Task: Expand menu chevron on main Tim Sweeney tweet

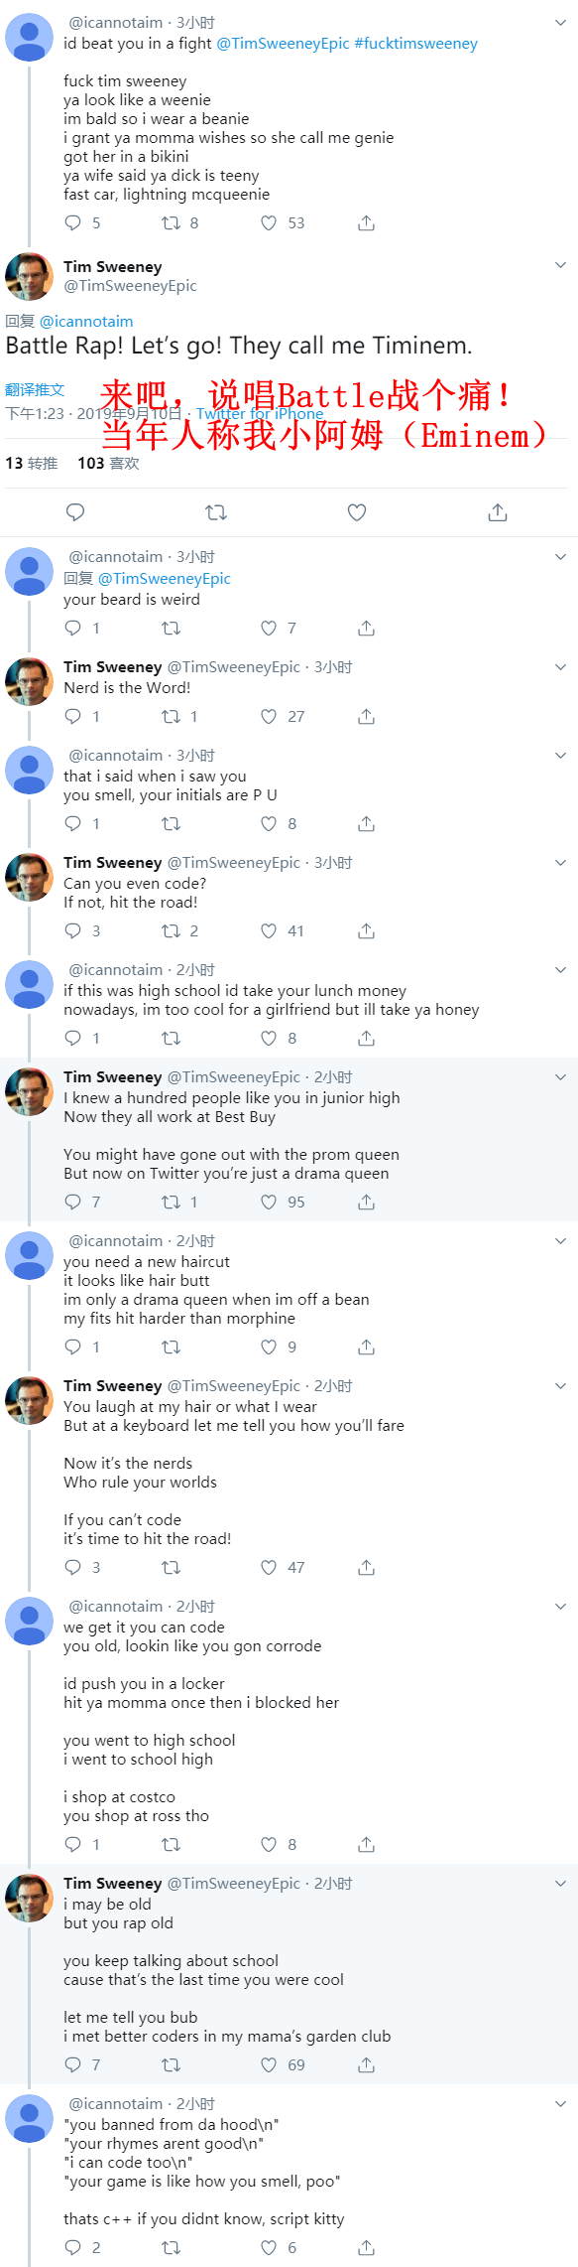Action: point(560,265)
